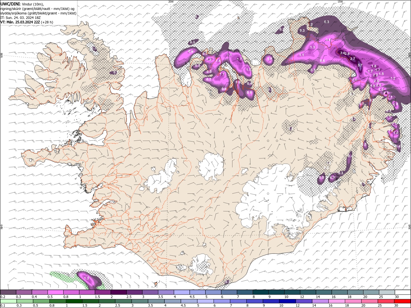Click the white 30 swatch in upper legend
This screenshot has height=308, width=411.
click(x=402, y=292)
